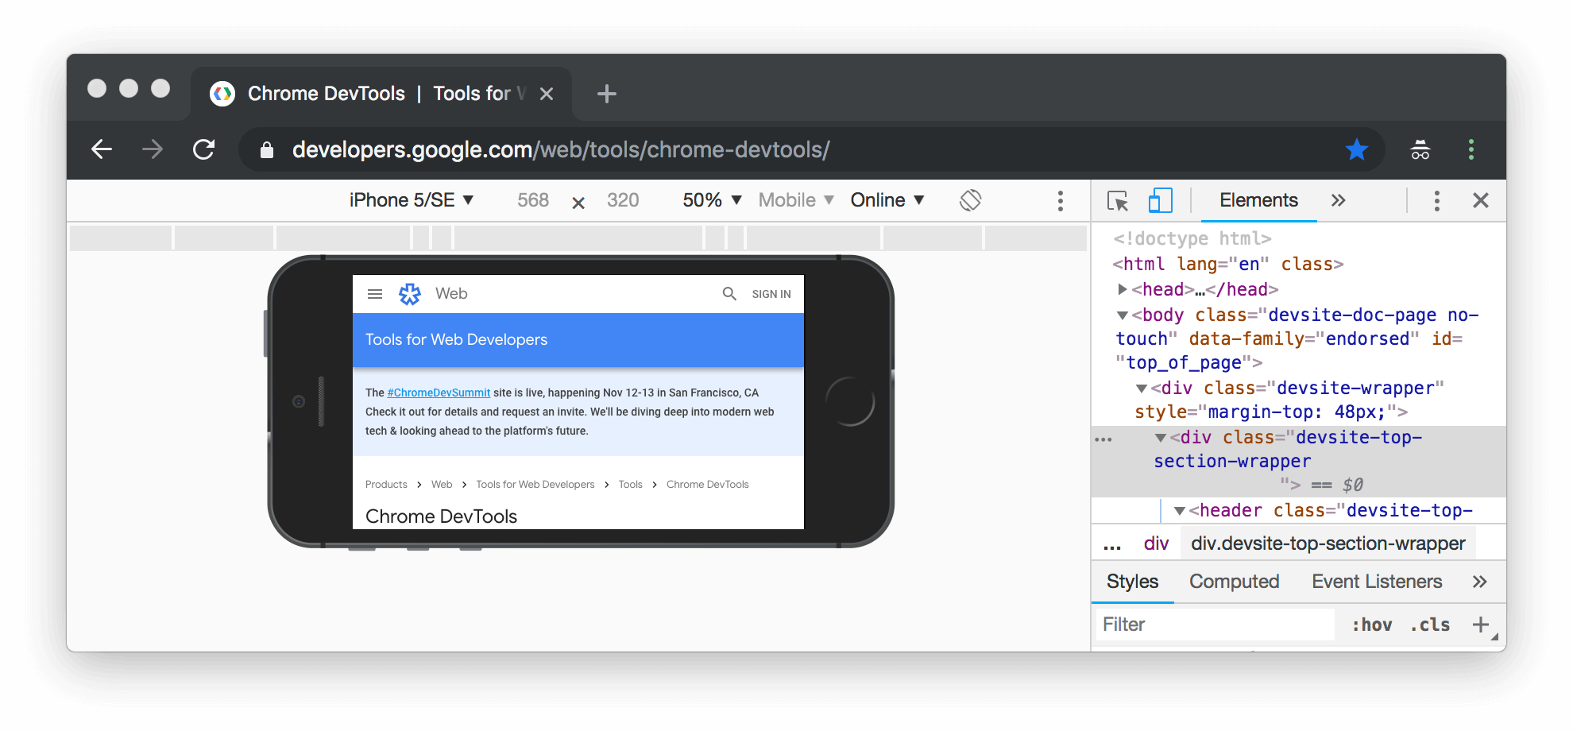
Task: Toggle the :hov element state panel
Action: click(1372, 625)
